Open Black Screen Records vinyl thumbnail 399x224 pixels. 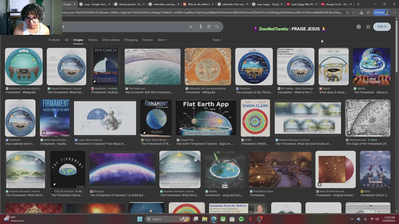[x=335, y=170]
